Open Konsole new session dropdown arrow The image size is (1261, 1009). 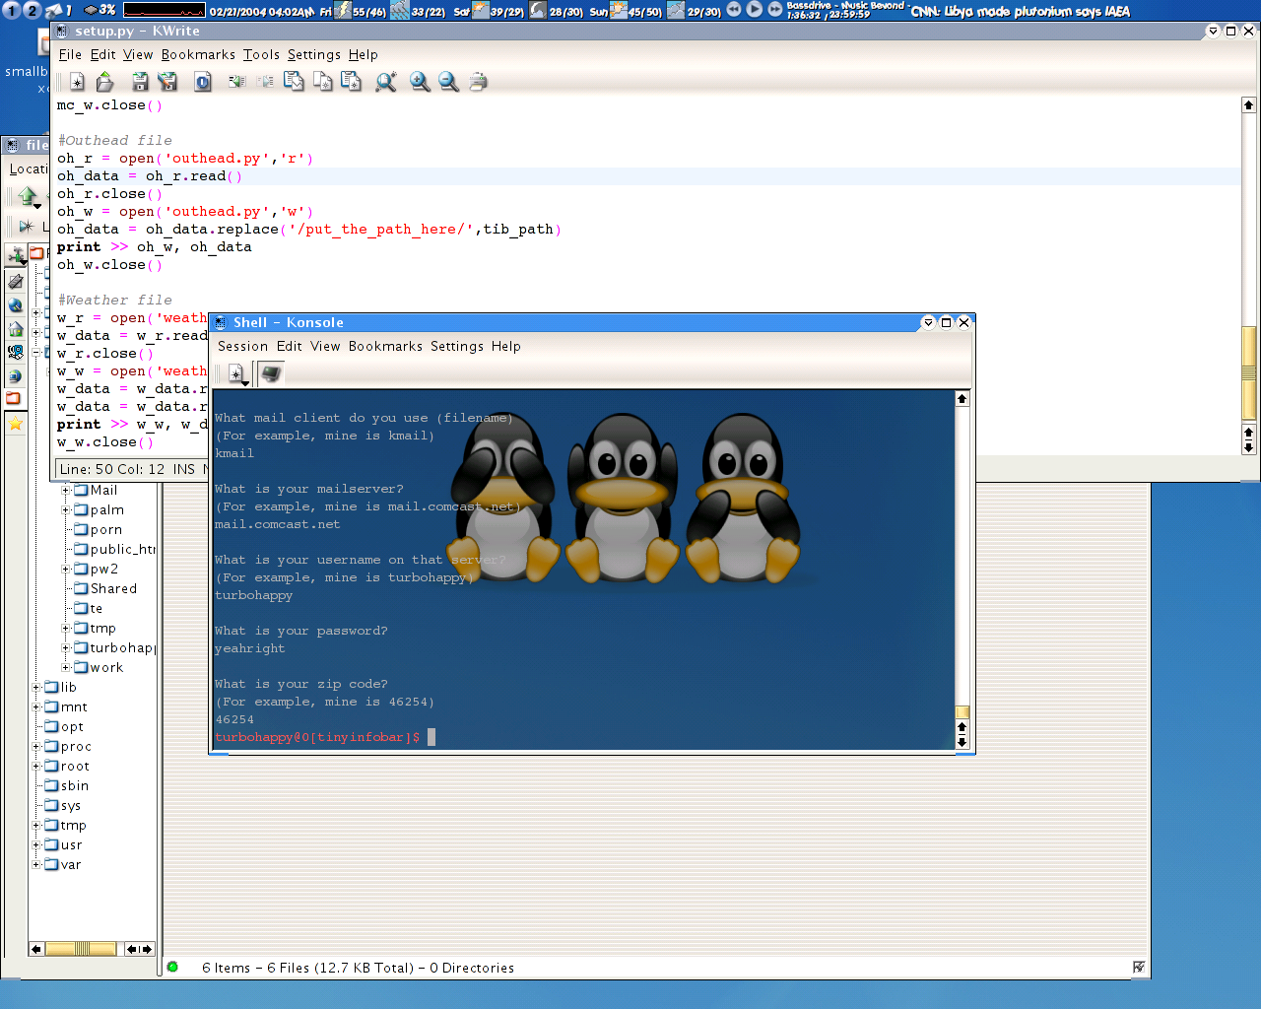tap(245, 381)
